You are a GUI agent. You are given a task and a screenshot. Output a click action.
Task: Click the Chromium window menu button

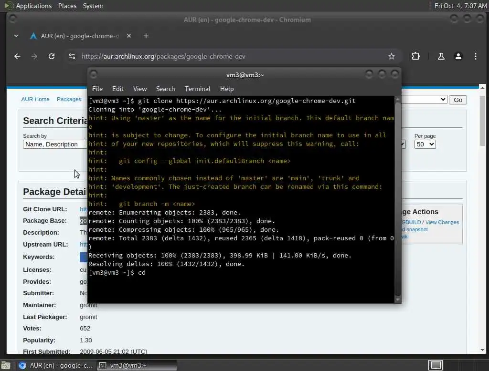(12, 19)
